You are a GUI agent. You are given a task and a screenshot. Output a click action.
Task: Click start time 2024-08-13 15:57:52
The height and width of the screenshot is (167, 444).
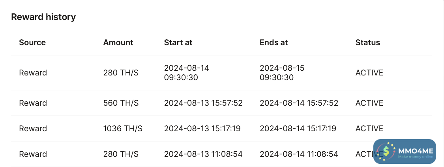click(x=203, y=103)
